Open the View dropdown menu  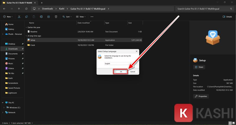click(81, 17)
